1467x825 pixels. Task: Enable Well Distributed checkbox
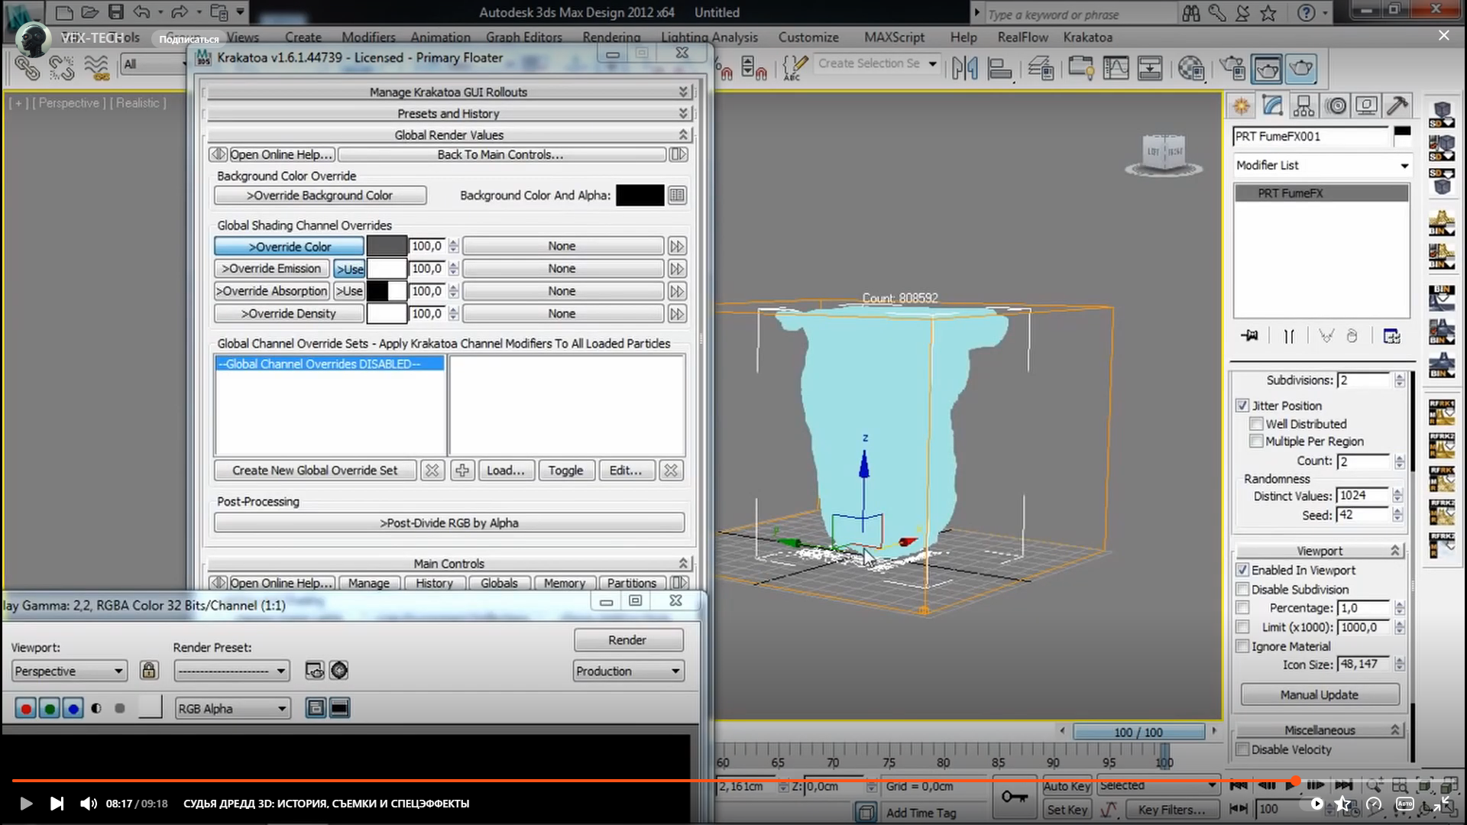pos(1256,424)
